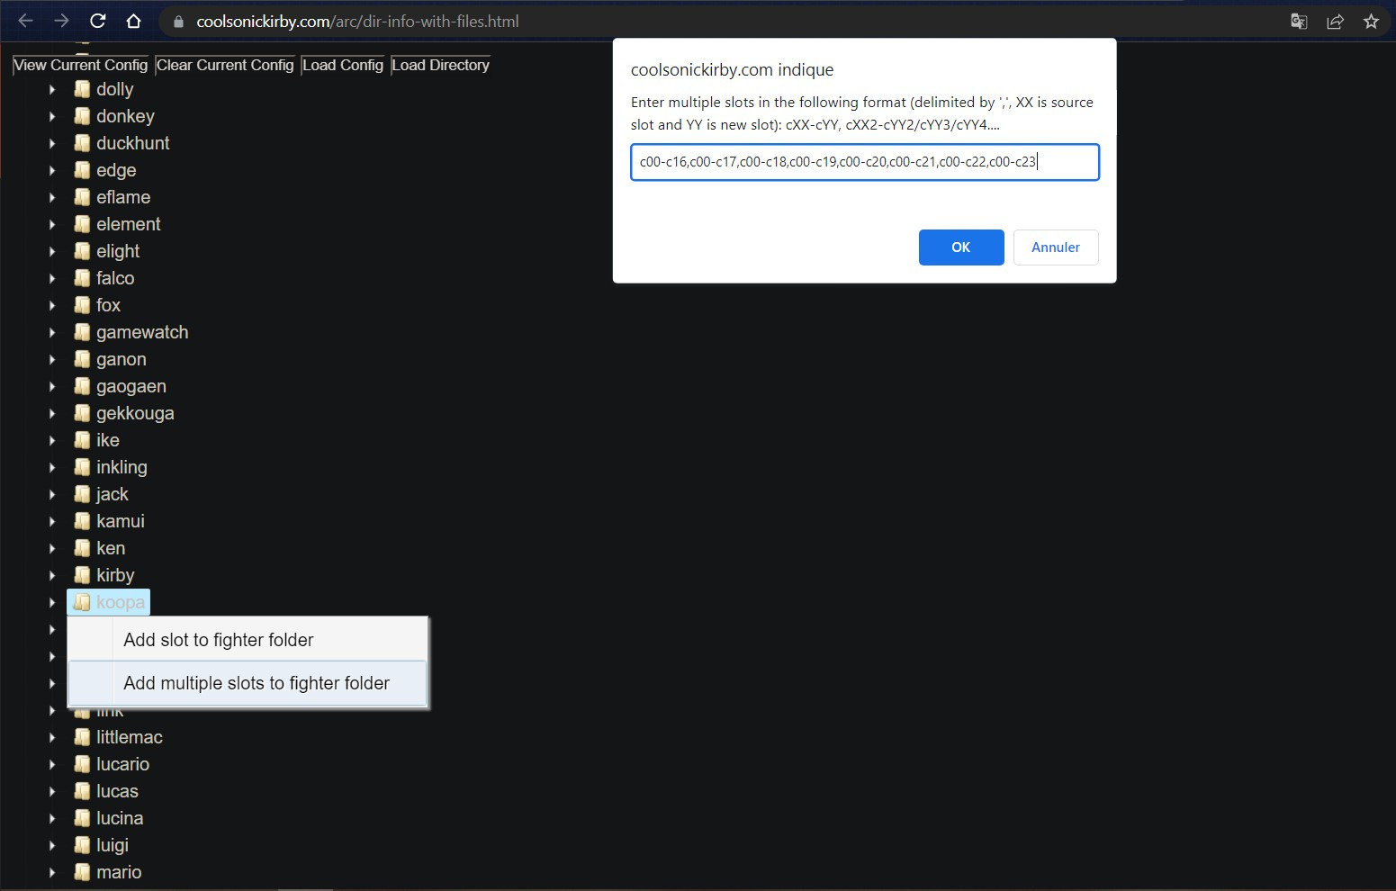Image resolution: width=1396 pixels, height=891 pixels.
Task: Choose Add multiple slots to fighter folder
Action: pyautogui.click(x=256, y=683)
